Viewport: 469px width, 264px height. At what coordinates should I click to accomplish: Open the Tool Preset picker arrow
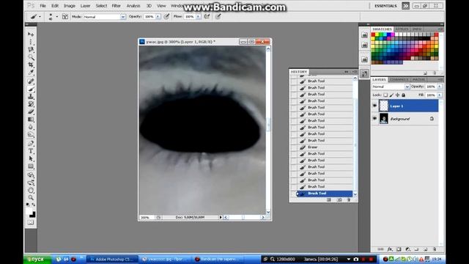40,17
